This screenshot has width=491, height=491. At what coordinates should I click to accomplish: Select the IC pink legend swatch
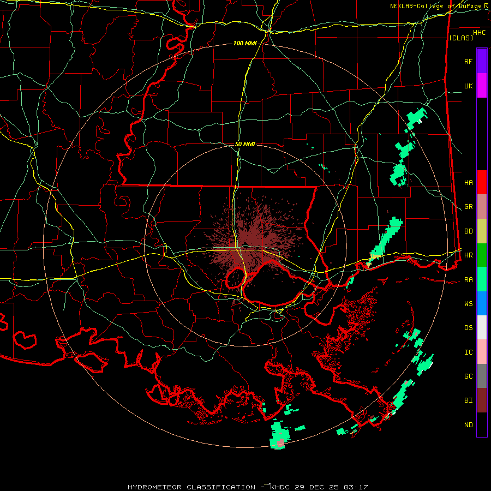coord(482,352)
